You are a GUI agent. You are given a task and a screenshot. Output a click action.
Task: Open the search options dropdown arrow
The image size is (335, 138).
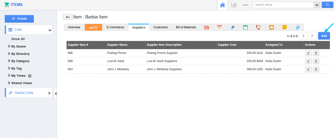[x=316, y=5]
